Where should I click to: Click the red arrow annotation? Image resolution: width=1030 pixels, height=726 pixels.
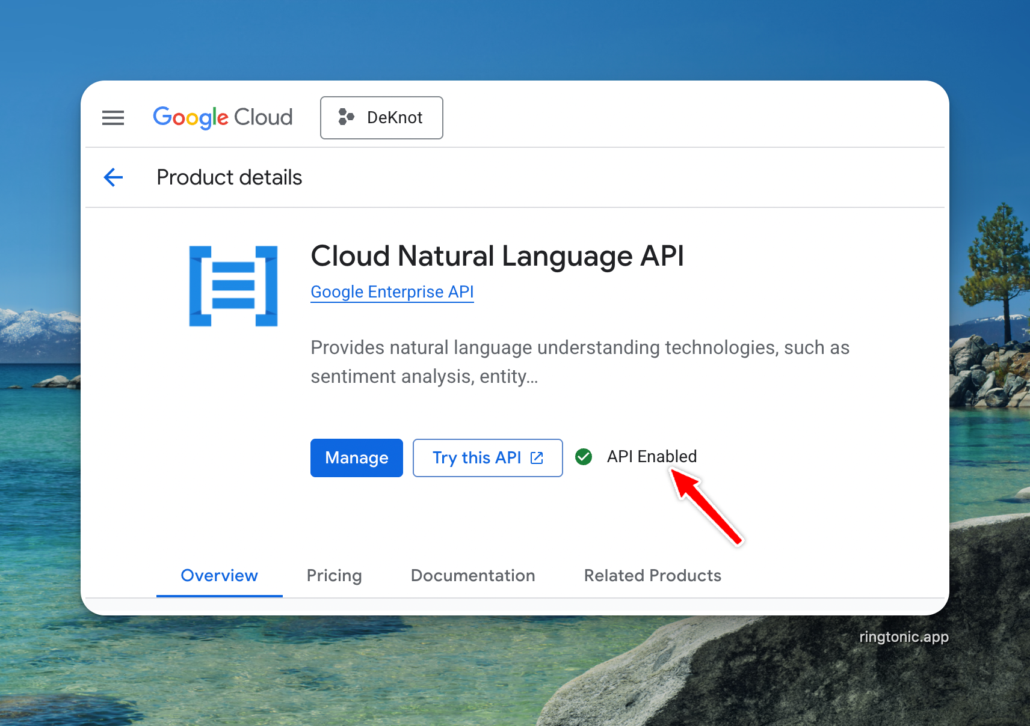(708, 508)
